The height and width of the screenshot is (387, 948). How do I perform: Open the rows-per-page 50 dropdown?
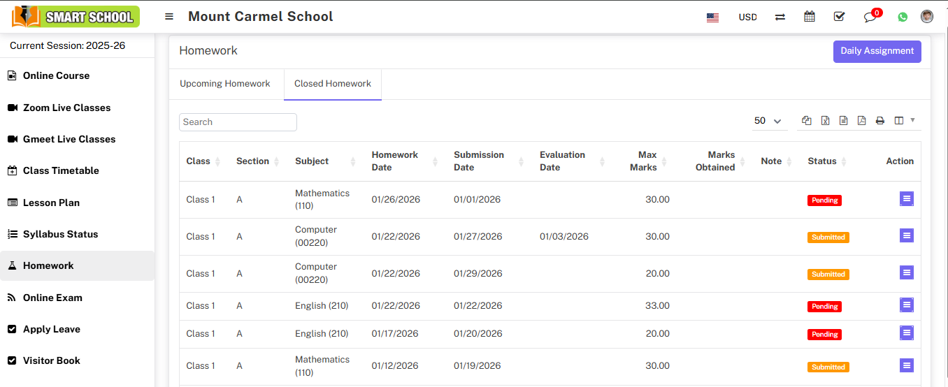pyautogui.click(x=768, y=121)
